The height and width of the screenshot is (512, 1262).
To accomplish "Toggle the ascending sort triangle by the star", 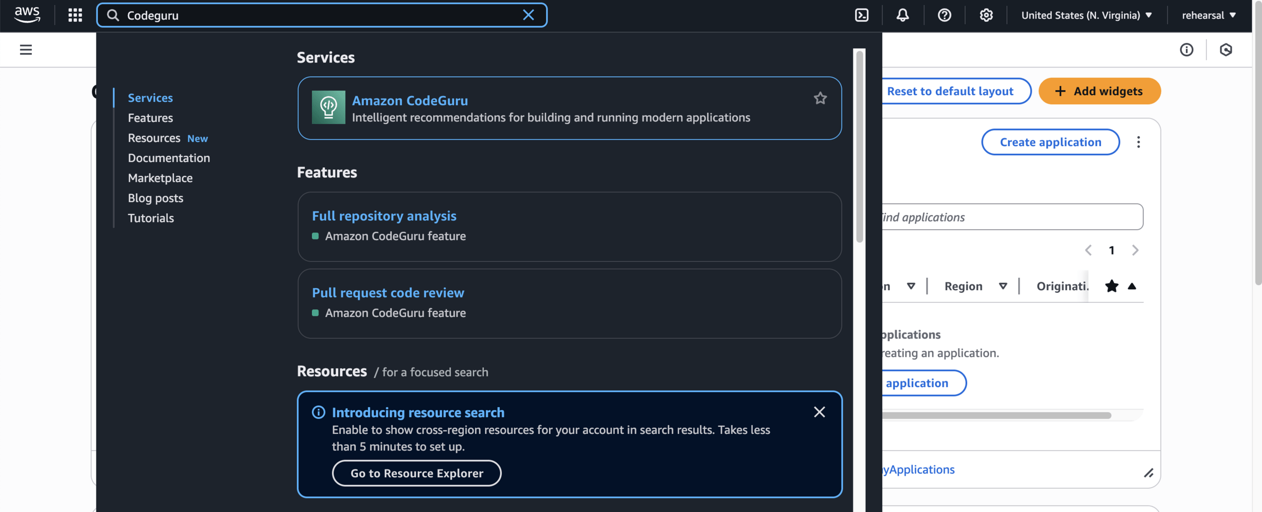I will pyautogui.click(x=1132, y=286).
